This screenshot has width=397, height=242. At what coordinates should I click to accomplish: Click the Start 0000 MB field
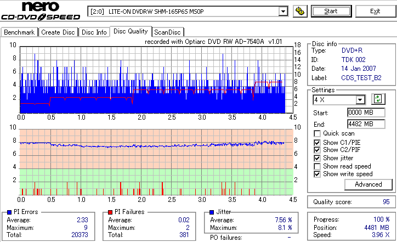(x=366, y=112)
